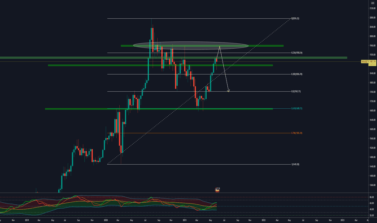Select the Fibonacci 0 level label at the top

295,18
